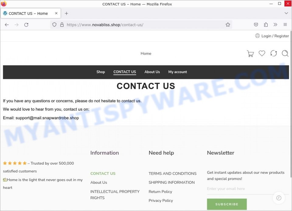Open the tab list dropdown arrow
292x211 pixels.
tap(286, 13)
